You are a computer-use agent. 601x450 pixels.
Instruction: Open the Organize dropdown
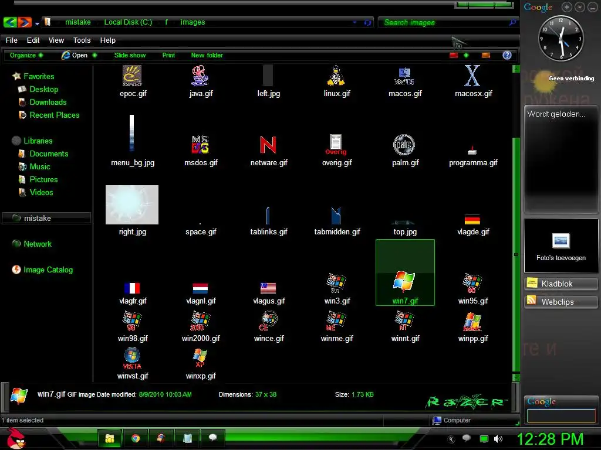[26, 55]
